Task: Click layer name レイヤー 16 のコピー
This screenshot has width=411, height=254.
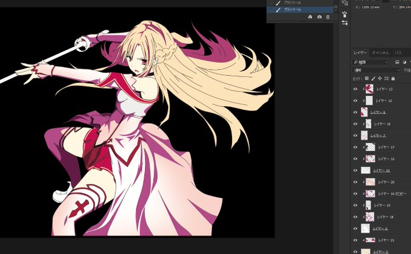Action: pyautogui.click(x=392, y=194)
